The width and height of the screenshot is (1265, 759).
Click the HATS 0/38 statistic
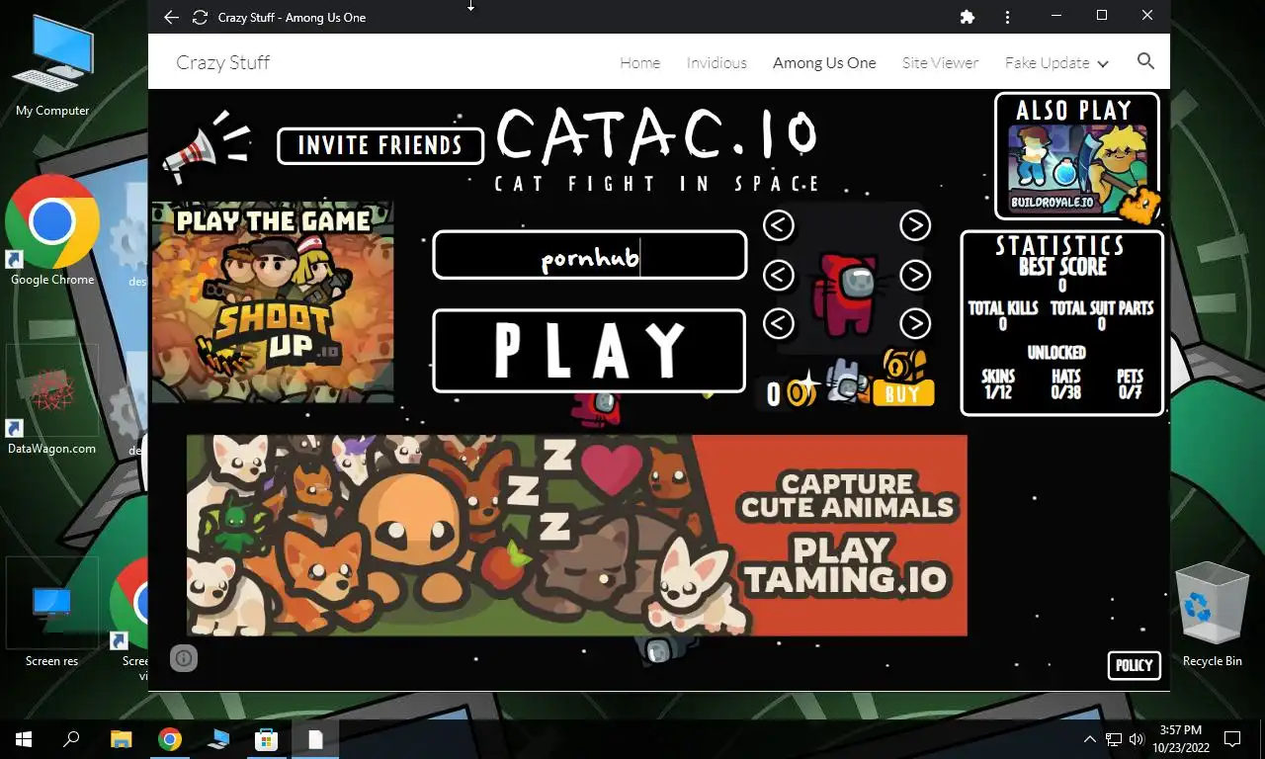(1066, 384)
